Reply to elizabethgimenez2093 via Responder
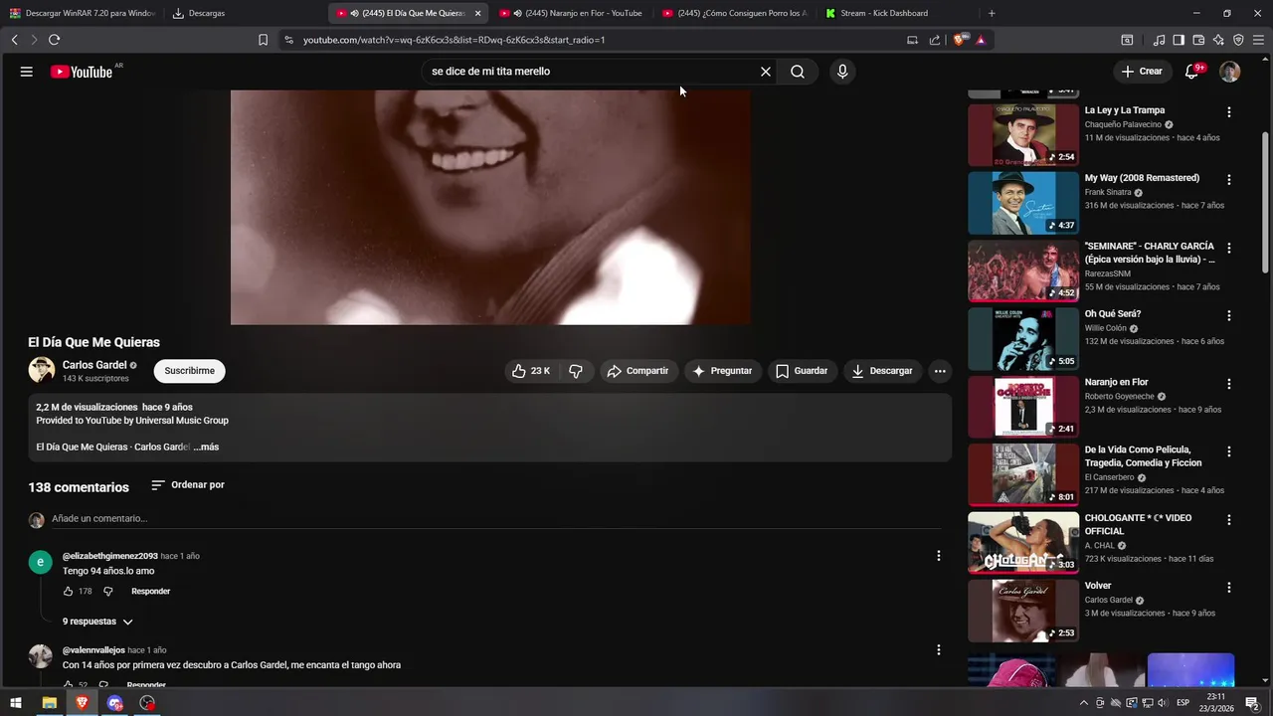This screenshot has height=716, width=1273. pyautogui.click(x=151, y=591)
